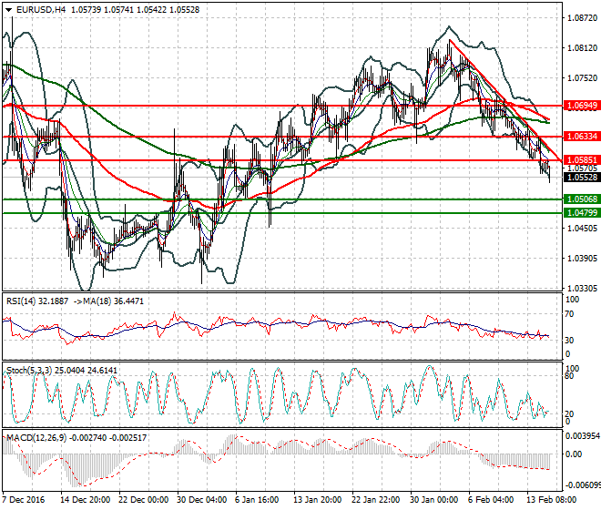This screenshot has width=601, height=510.
Task: Select the MACD 0.003954 scale value
Action: [583, 436]
